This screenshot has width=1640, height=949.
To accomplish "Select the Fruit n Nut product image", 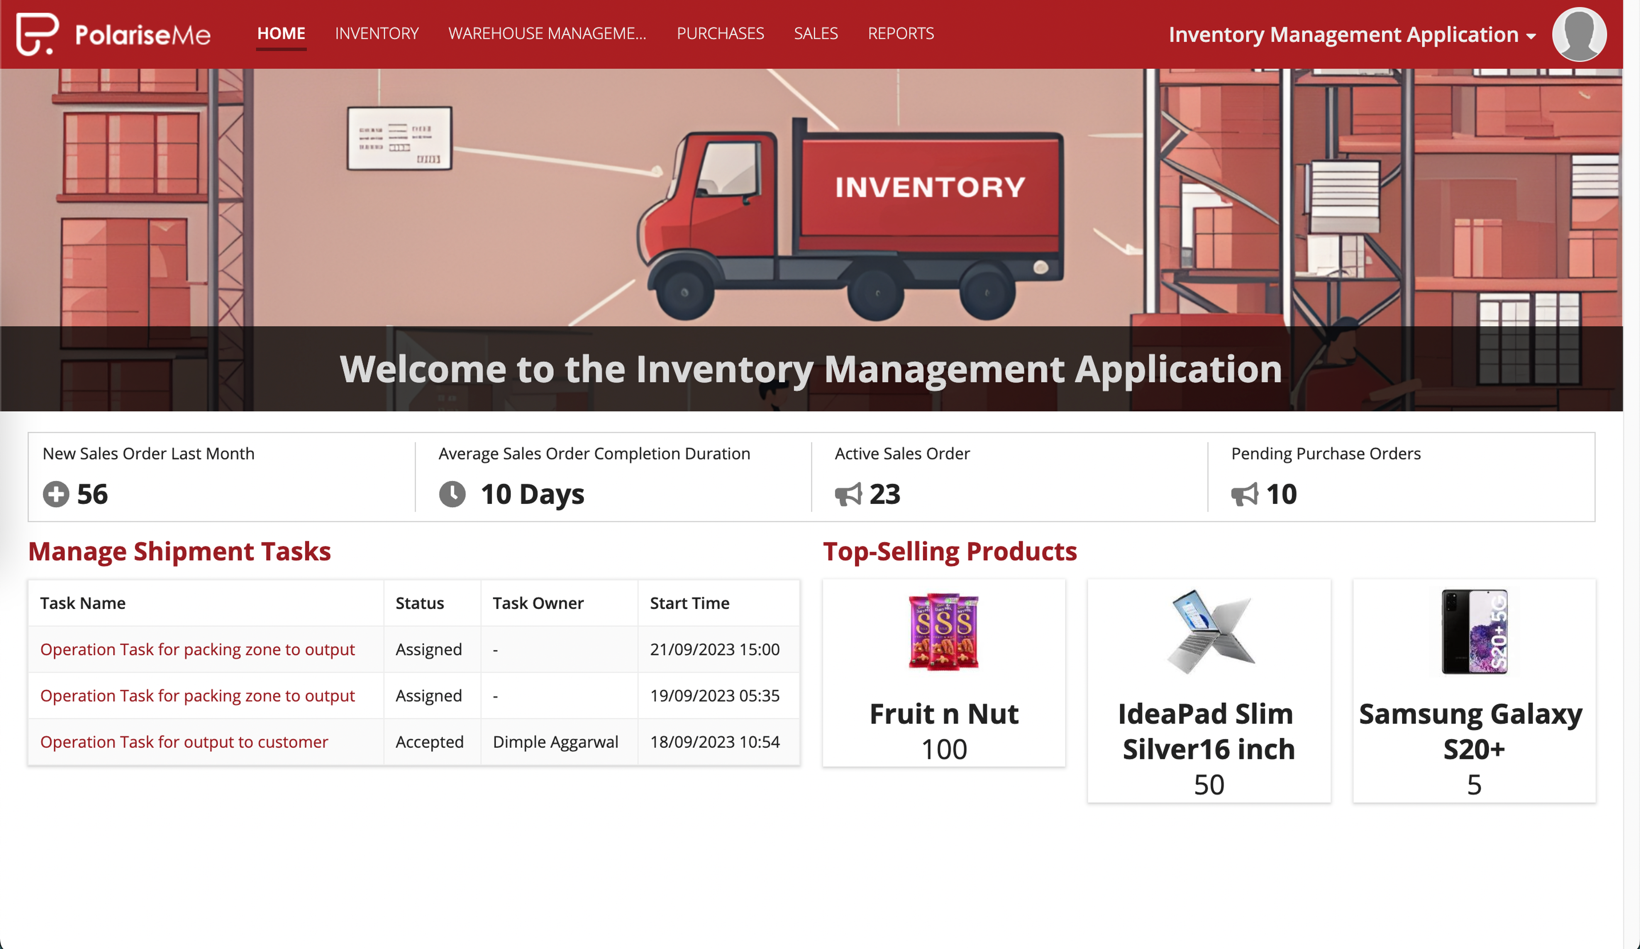I will 944,631.
